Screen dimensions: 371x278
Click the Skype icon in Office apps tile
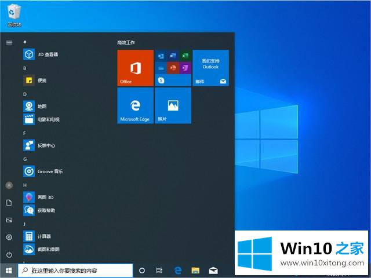(x=161, y=81)
